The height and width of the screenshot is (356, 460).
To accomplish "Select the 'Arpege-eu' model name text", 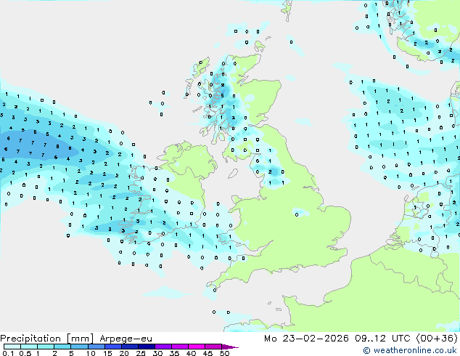I will click(126, 339).
